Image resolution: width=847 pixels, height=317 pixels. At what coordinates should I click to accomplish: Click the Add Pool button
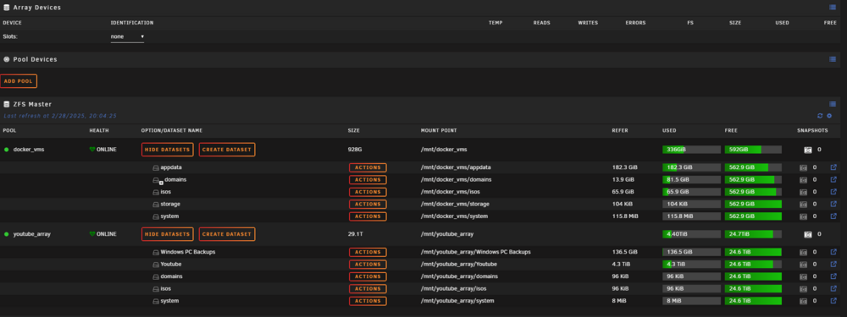[19, 81]
